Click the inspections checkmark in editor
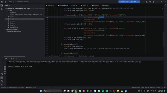This screenshot has width=167, height=93. coord(162,8)
